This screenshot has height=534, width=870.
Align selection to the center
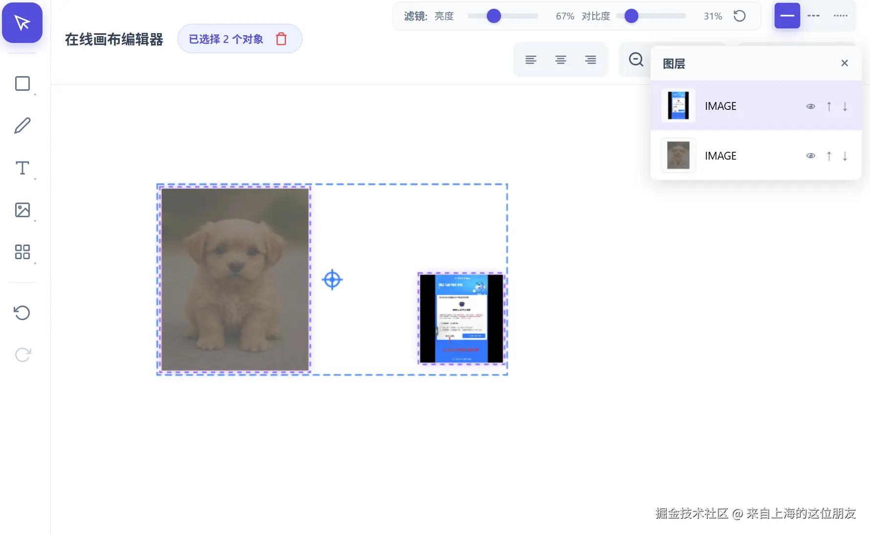(x=561, y=60)
